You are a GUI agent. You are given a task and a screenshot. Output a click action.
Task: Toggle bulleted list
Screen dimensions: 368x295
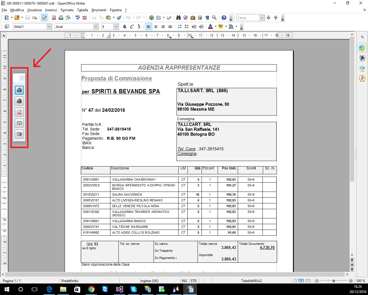[x=187, y=27]
